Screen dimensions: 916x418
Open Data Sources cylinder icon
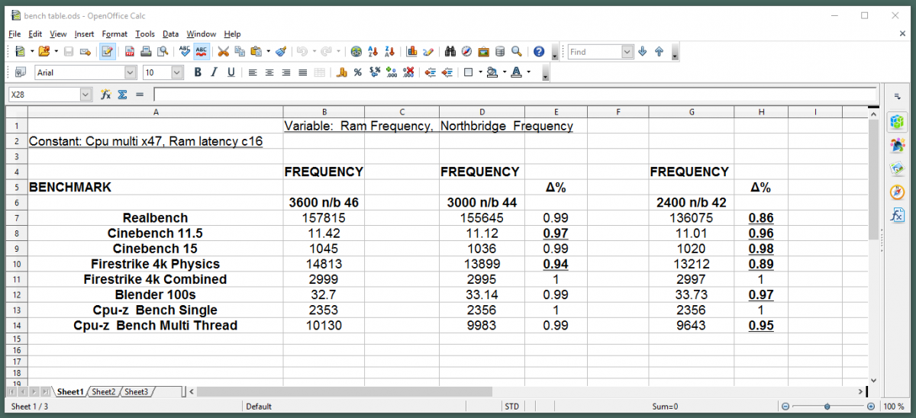click(500, 52)
